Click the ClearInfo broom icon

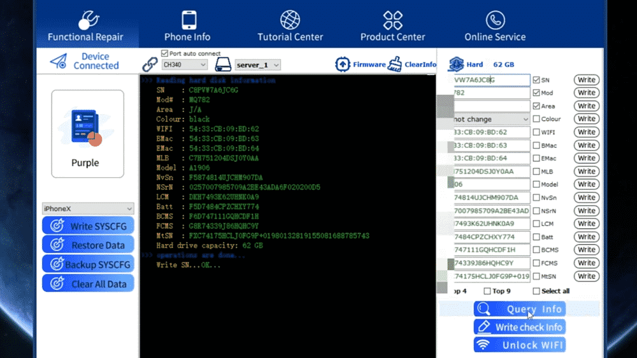(396, 64)
